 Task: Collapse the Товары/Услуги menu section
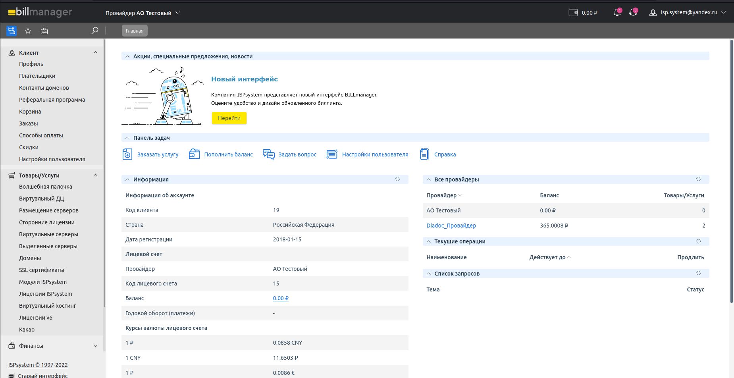click(x=95, y=175)
